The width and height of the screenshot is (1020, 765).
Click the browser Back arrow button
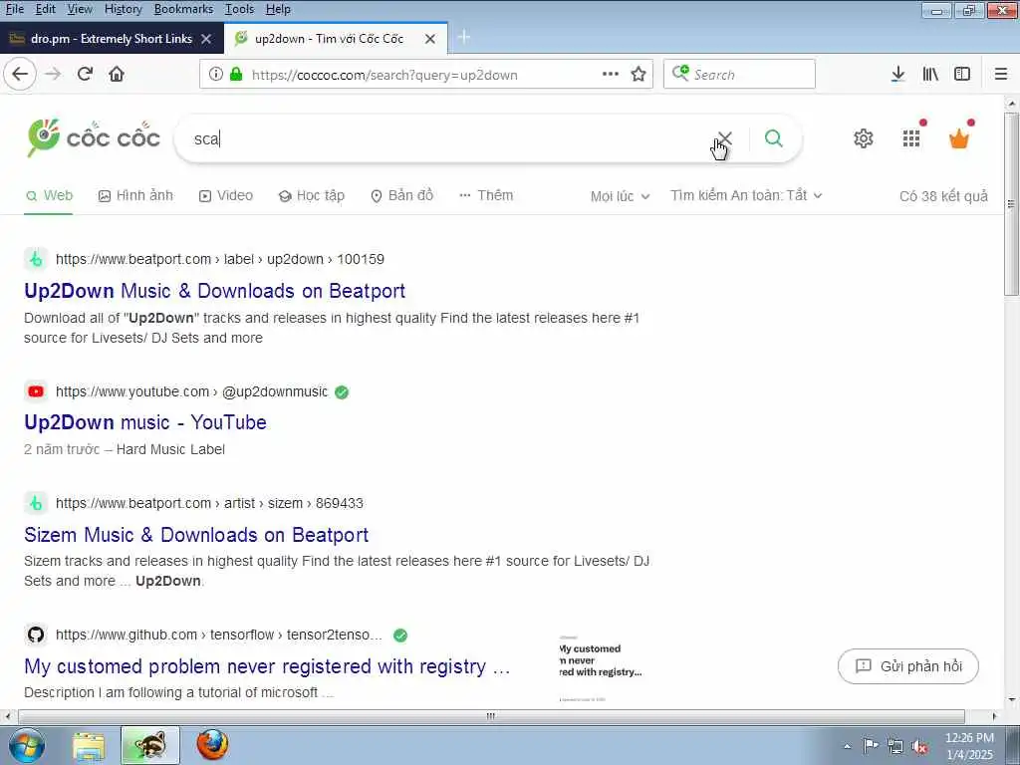tap(20, 74)
